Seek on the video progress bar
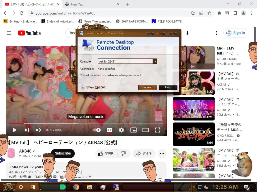This screenshot has width=257, height=192. [86, 123]
